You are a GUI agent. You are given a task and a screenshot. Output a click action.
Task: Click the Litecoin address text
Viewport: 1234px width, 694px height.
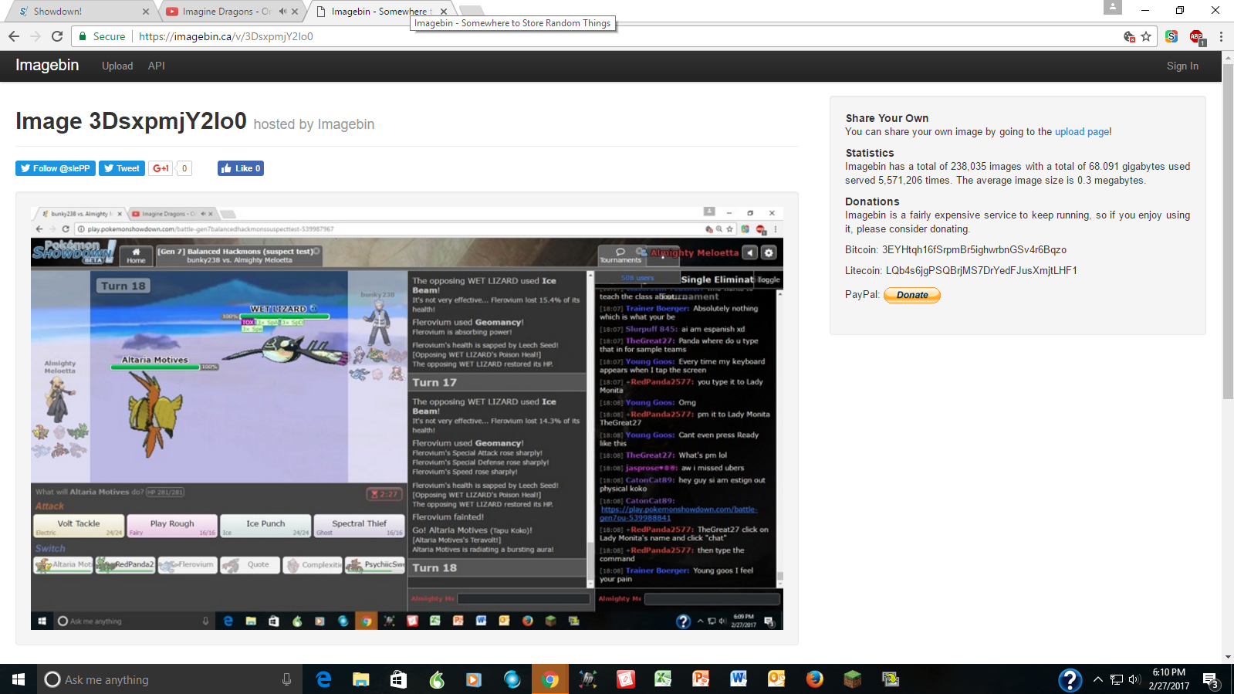click(x=981, y=271)
